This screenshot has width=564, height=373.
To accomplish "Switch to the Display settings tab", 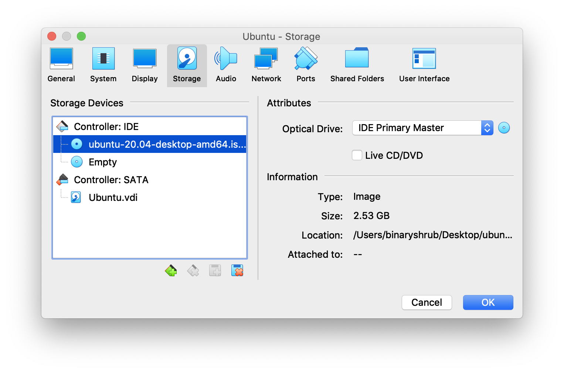I will tap(145, 65).
